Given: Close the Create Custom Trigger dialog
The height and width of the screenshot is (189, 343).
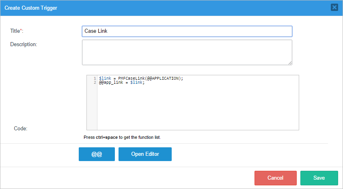Looking at the screenshot, I should [x=334, y=7].
